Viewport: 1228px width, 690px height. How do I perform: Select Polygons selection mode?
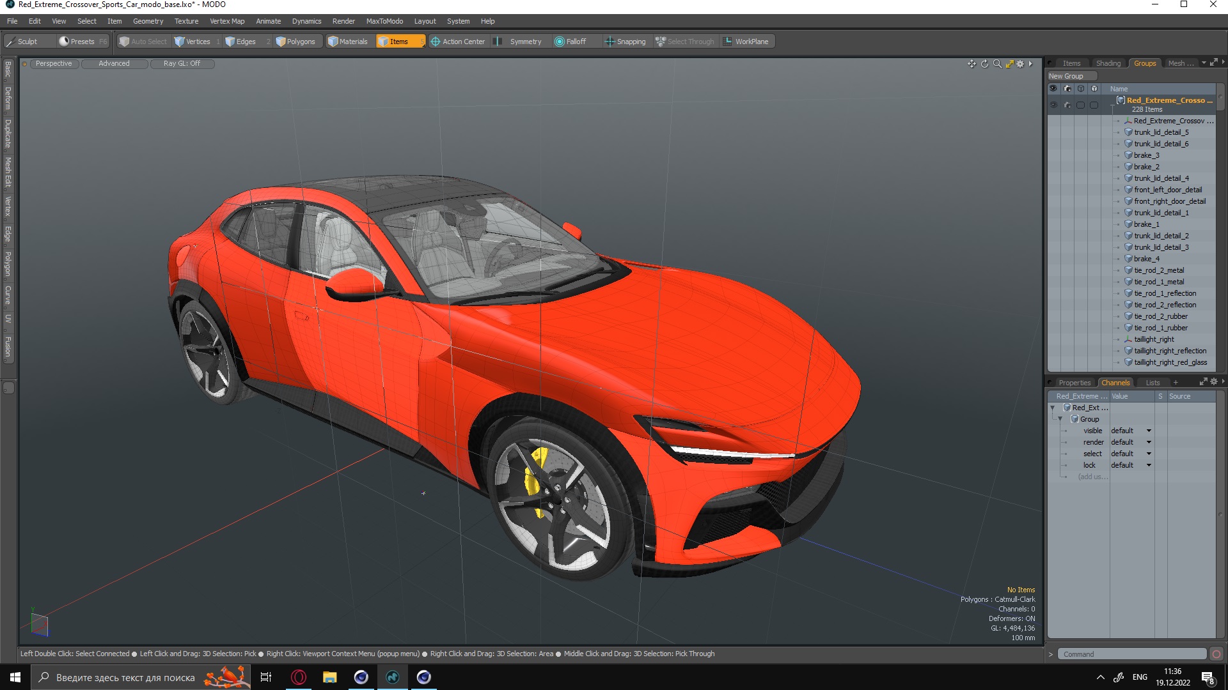(295, 42)
